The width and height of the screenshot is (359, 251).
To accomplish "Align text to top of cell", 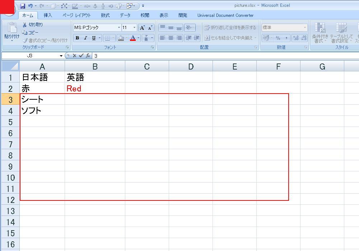I will (163, 28).
